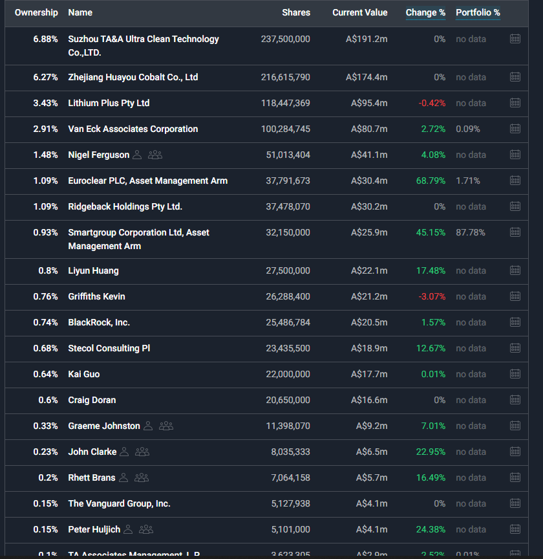543x559 pixels.
Task: Click Ridgeback Holdings Pty Ltd. name
Action: point(125,206)
